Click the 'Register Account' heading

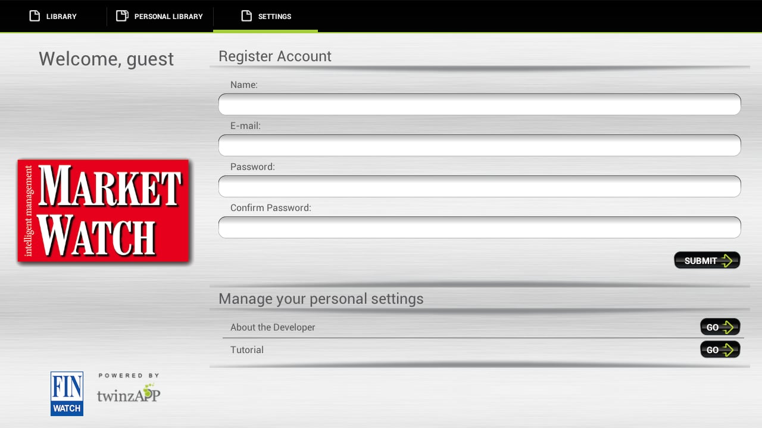tap(275, 56)
